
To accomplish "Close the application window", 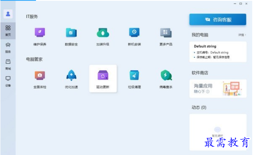I will (246, 4).
